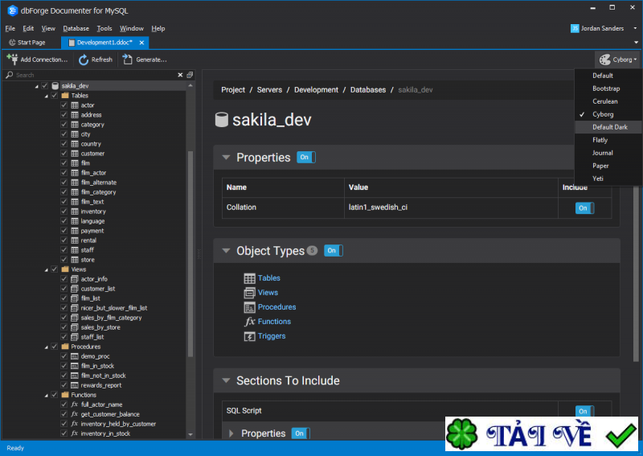Clear the search box with the X icon

(180, 75)
